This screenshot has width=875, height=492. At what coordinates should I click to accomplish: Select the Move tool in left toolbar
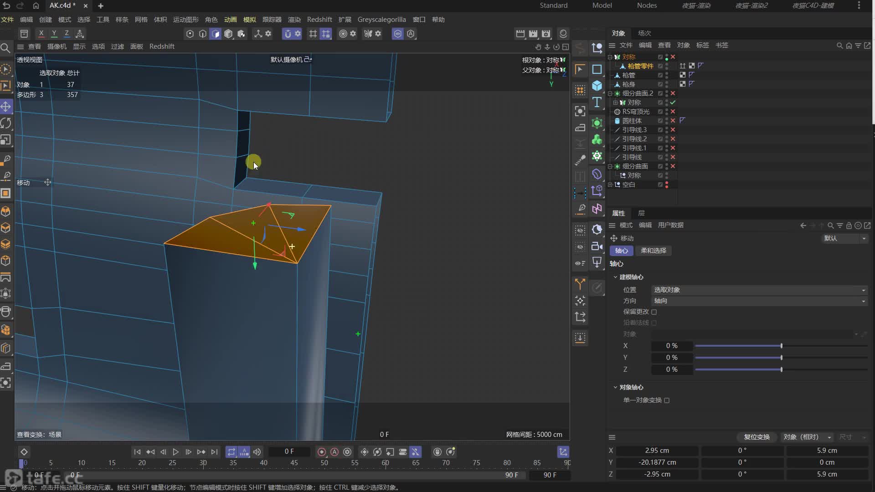tap(6, 107)
